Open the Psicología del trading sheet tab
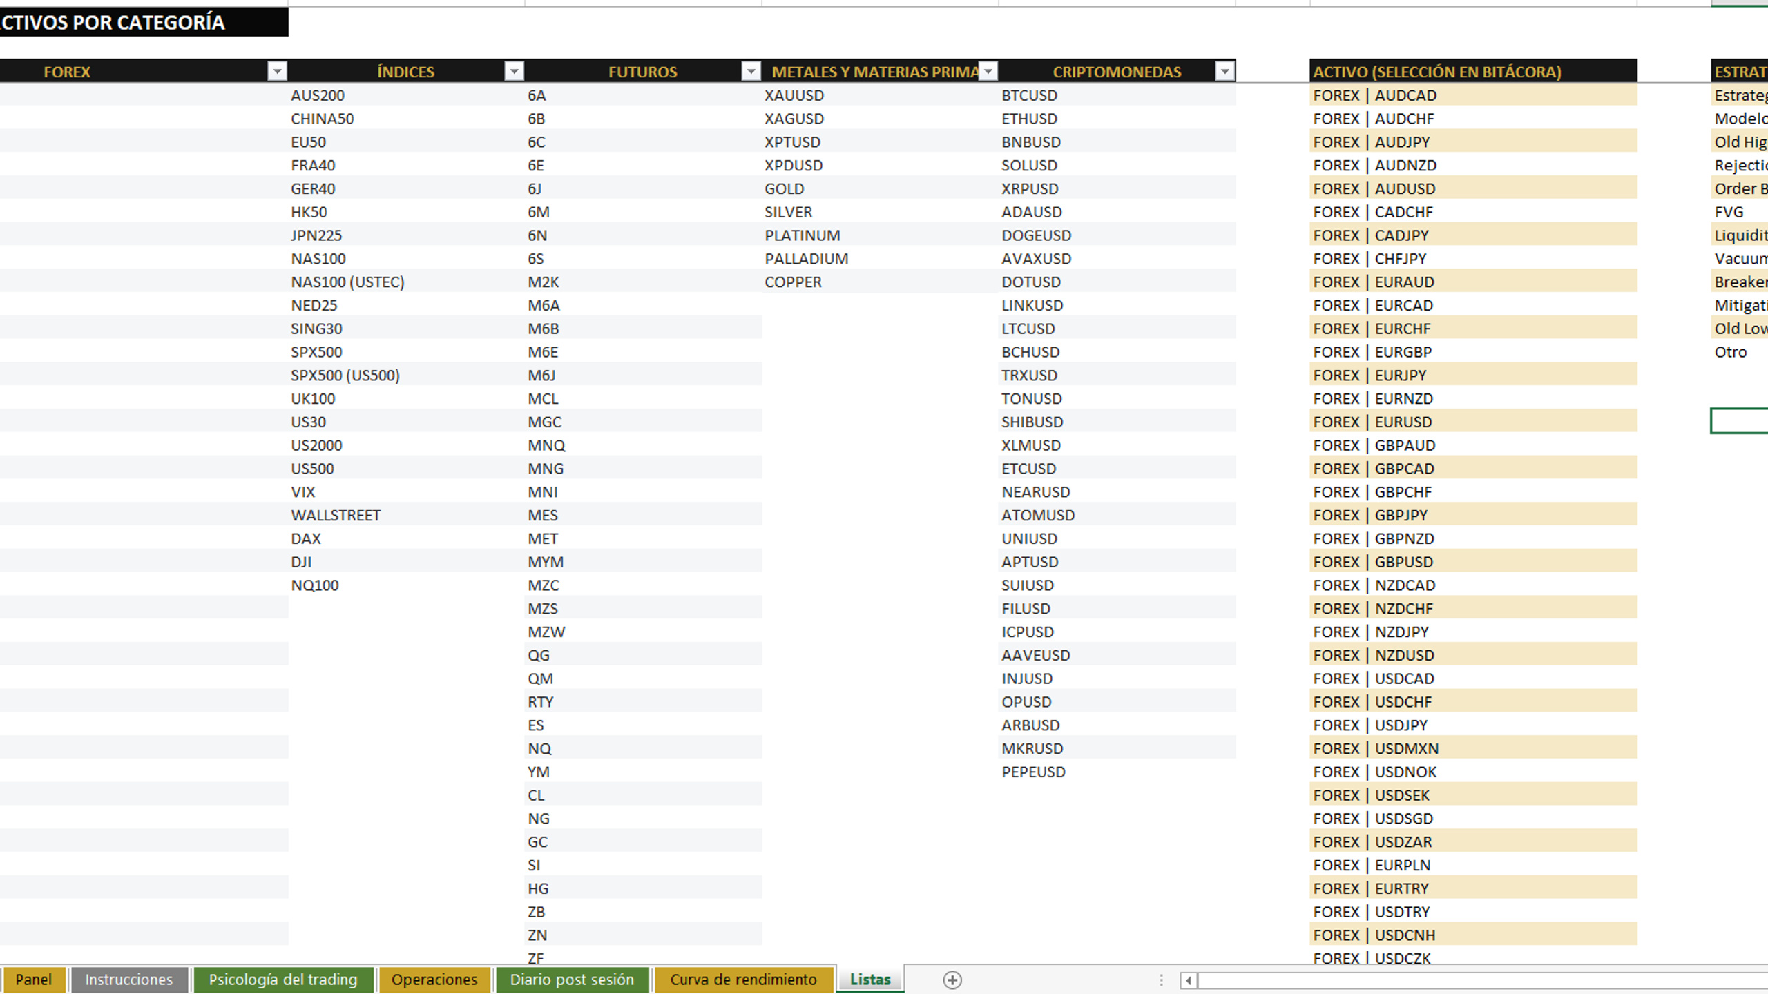The width and height of the screenshot is (1768, 994). tap(283, 980)
